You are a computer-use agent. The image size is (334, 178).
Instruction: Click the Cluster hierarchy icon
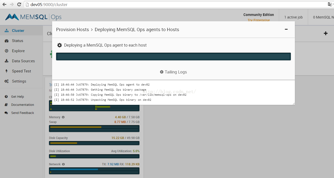(7, 30)
